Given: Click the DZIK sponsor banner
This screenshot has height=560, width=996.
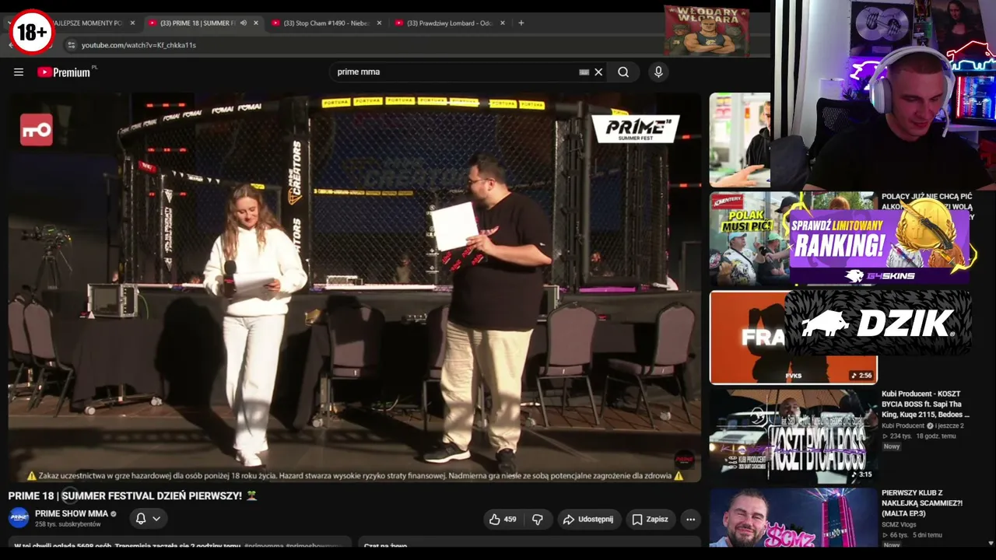Looking at the screenshot, I should (879, 323).
